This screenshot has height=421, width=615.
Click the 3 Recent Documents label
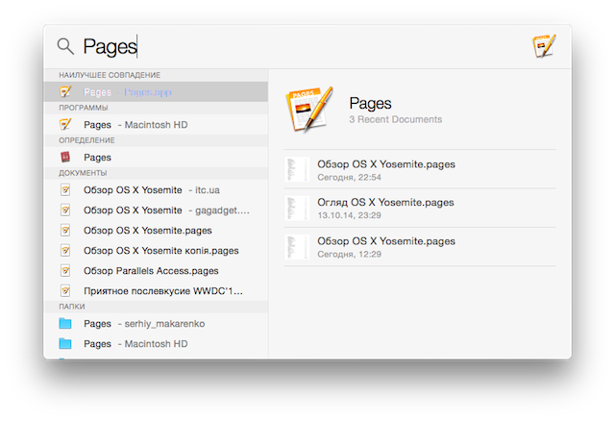coord(395,120)
